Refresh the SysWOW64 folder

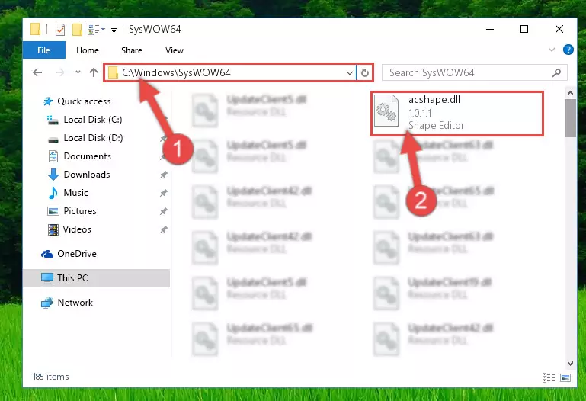pyautogui.click(x=365, y=72)
